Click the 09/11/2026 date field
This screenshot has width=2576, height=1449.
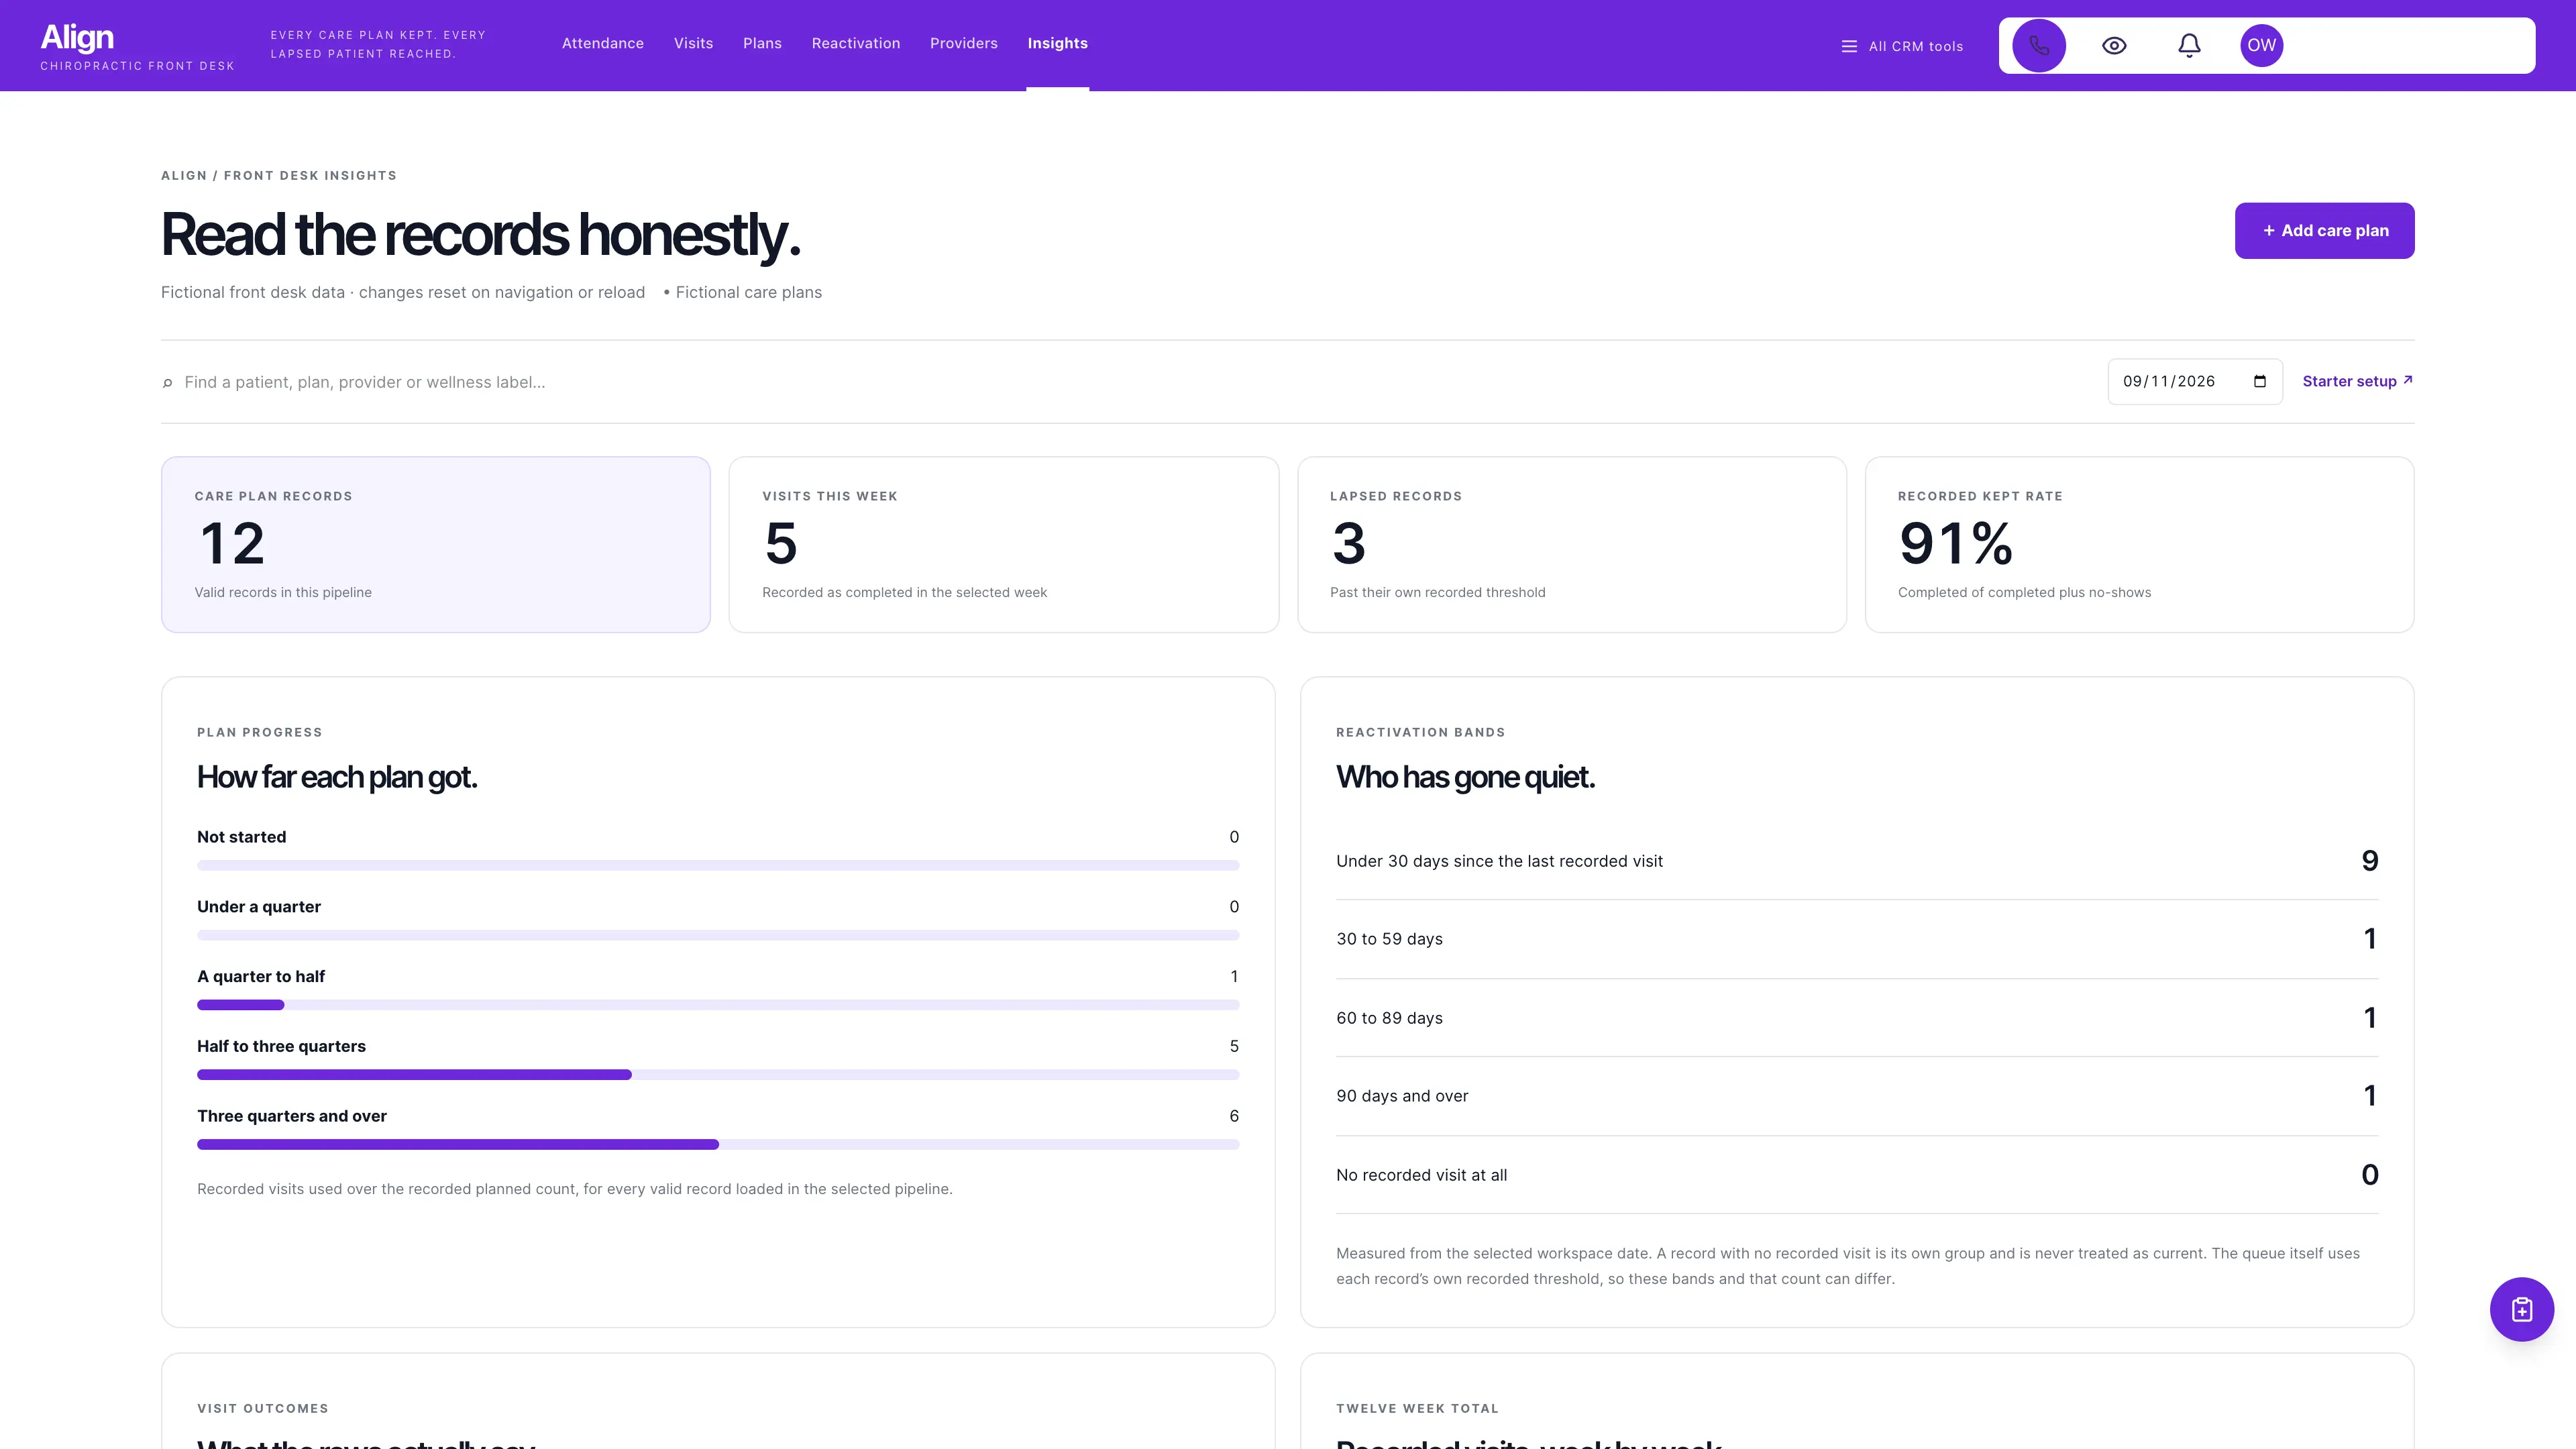coord(2194,381)
